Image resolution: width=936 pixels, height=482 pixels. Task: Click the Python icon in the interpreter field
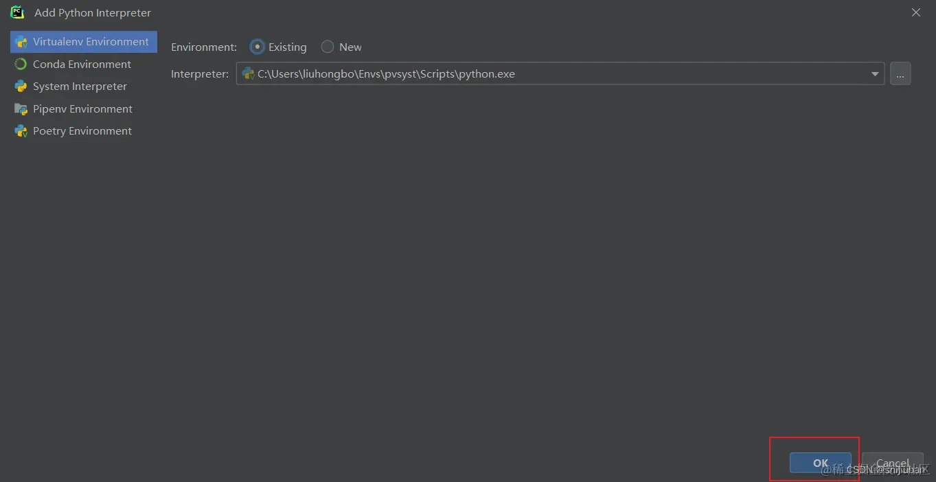click(x=248, y=73)
